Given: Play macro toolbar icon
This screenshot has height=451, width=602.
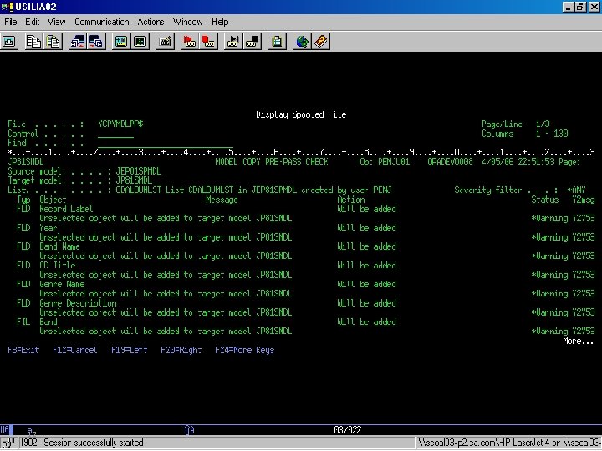Looking at the screenshot, I should point(233,42).
